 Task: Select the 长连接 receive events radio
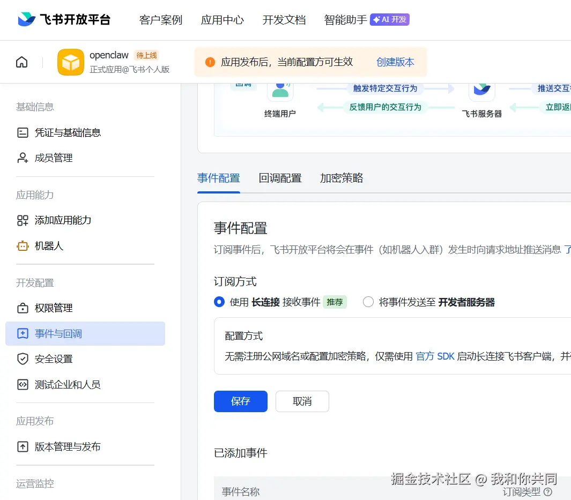click(219, 302)
